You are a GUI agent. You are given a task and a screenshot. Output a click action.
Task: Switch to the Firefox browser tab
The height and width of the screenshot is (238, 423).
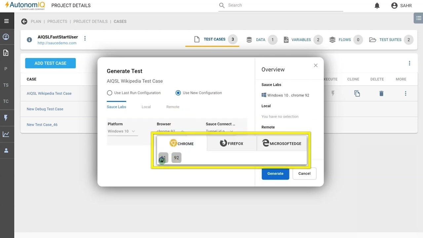232,143
